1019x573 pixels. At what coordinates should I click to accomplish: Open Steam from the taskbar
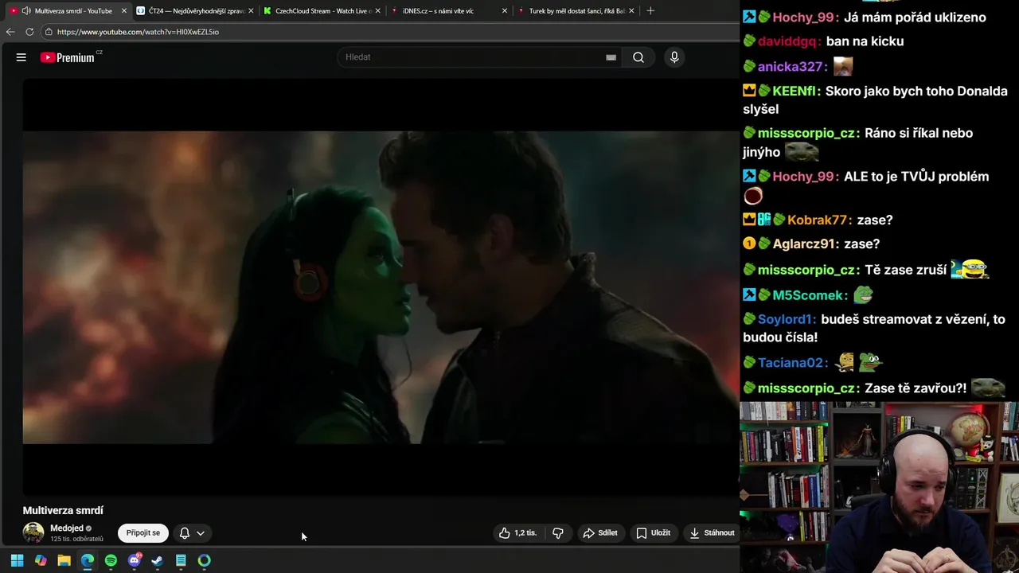click(158, 560)
